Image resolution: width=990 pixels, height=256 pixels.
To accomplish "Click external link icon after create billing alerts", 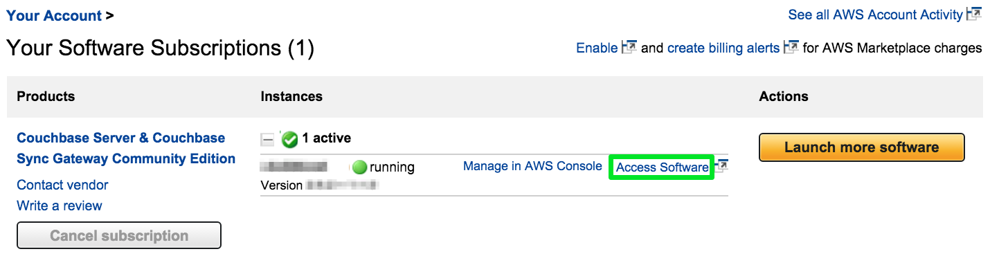I will coord(791,48).
